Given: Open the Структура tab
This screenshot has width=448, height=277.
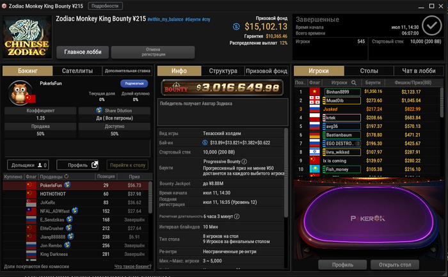Looking at the screenshot, I should [x=223, y=71].
